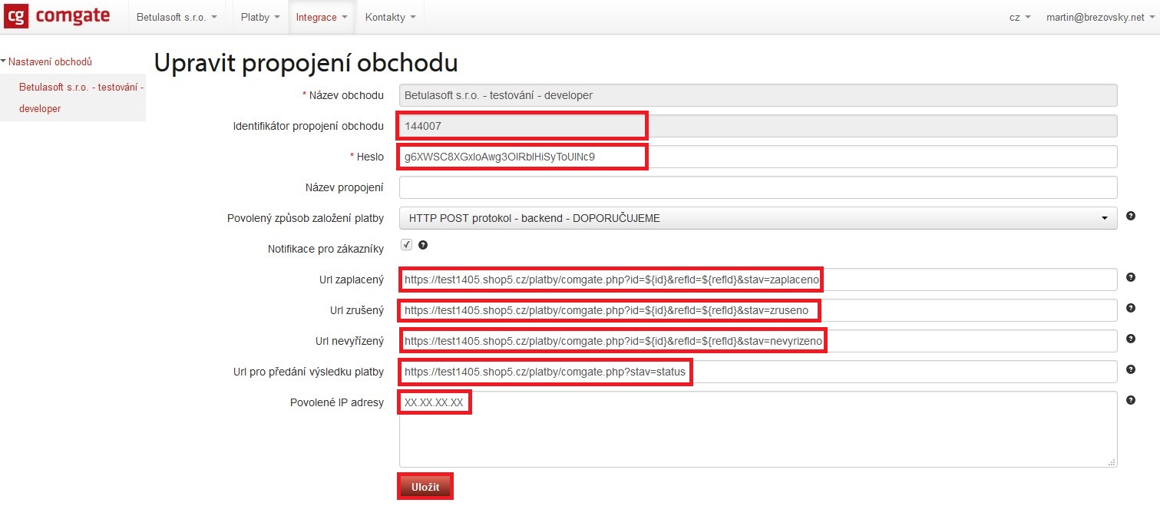The width and height of the screenshot is (1160, 526).
Task: Open the Integrace menu
Action: coord(322,17)
